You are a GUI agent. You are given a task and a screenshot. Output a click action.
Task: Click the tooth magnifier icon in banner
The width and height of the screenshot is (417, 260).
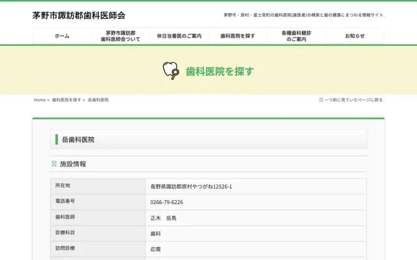pyautogui.click(x=171, y=71)
